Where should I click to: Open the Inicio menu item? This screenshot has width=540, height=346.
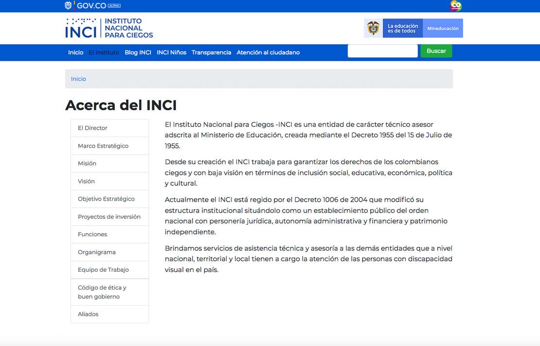76,52
